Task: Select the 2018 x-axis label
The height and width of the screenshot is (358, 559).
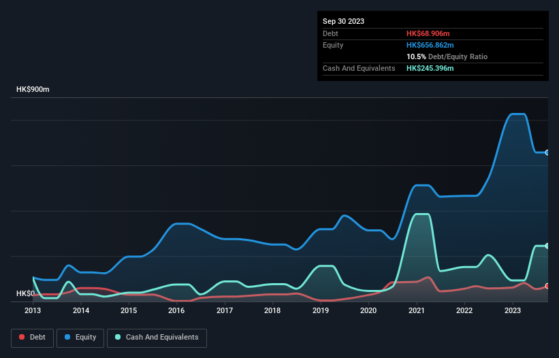Action: coord(272,310)
